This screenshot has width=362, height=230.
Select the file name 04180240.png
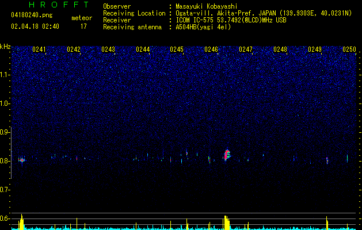(x=32, y=15)
